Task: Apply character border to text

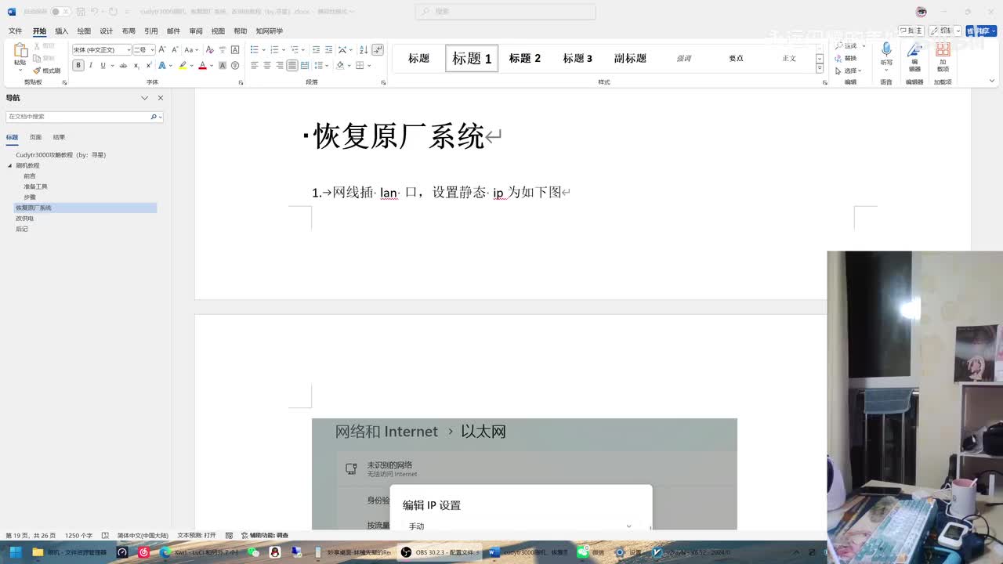Action: pos(235,49)
